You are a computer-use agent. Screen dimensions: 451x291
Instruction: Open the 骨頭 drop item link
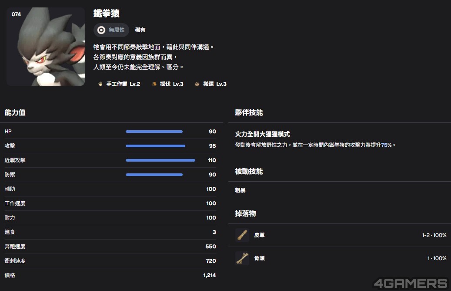259,258
